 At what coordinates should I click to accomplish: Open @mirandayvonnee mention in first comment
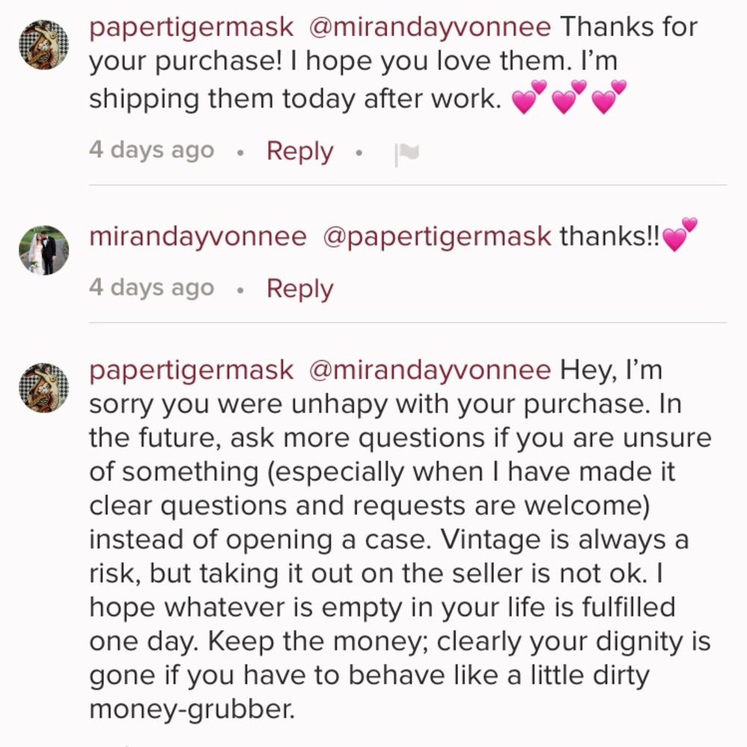click(x=430, y=27)
